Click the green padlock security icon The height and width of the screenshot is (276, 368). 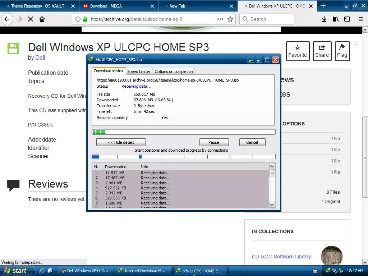[85, 19]
